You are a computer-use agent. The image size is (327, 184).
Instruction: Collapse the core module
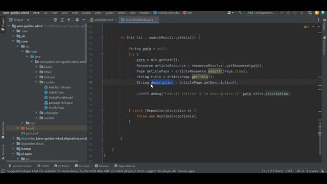[13, 41]
